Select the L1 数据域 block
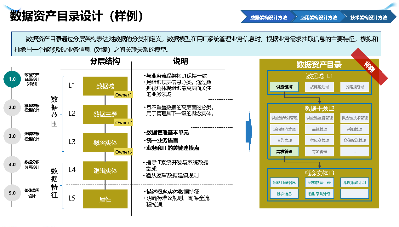The width and height of the screenshot is (399, 227). click(105, 86)
